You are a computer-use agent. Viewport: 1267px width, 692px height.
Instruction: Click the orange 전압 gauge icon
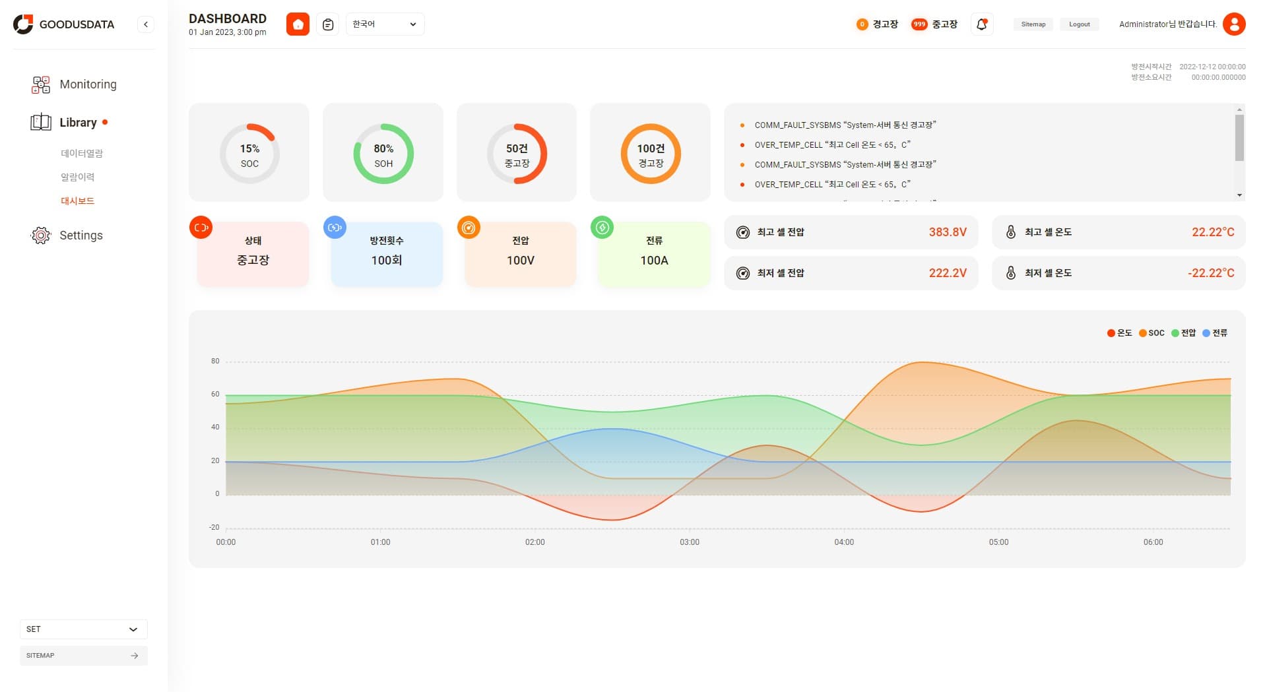[469, 228]
